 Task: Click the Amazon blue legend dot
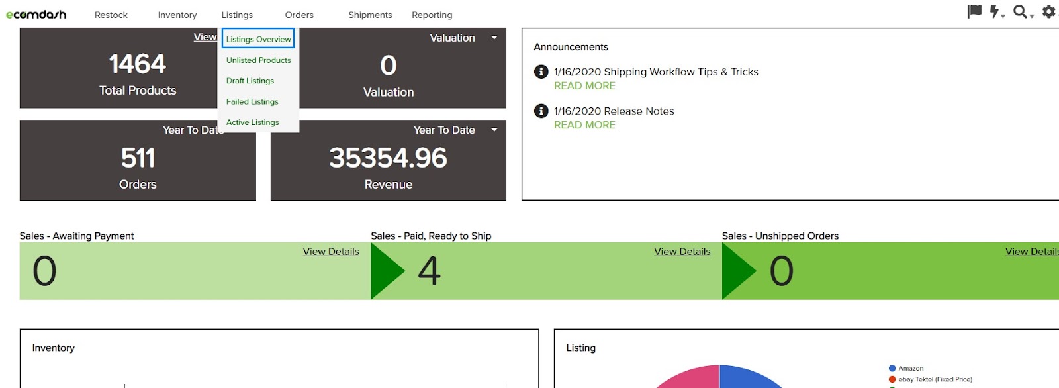[892, 369]
